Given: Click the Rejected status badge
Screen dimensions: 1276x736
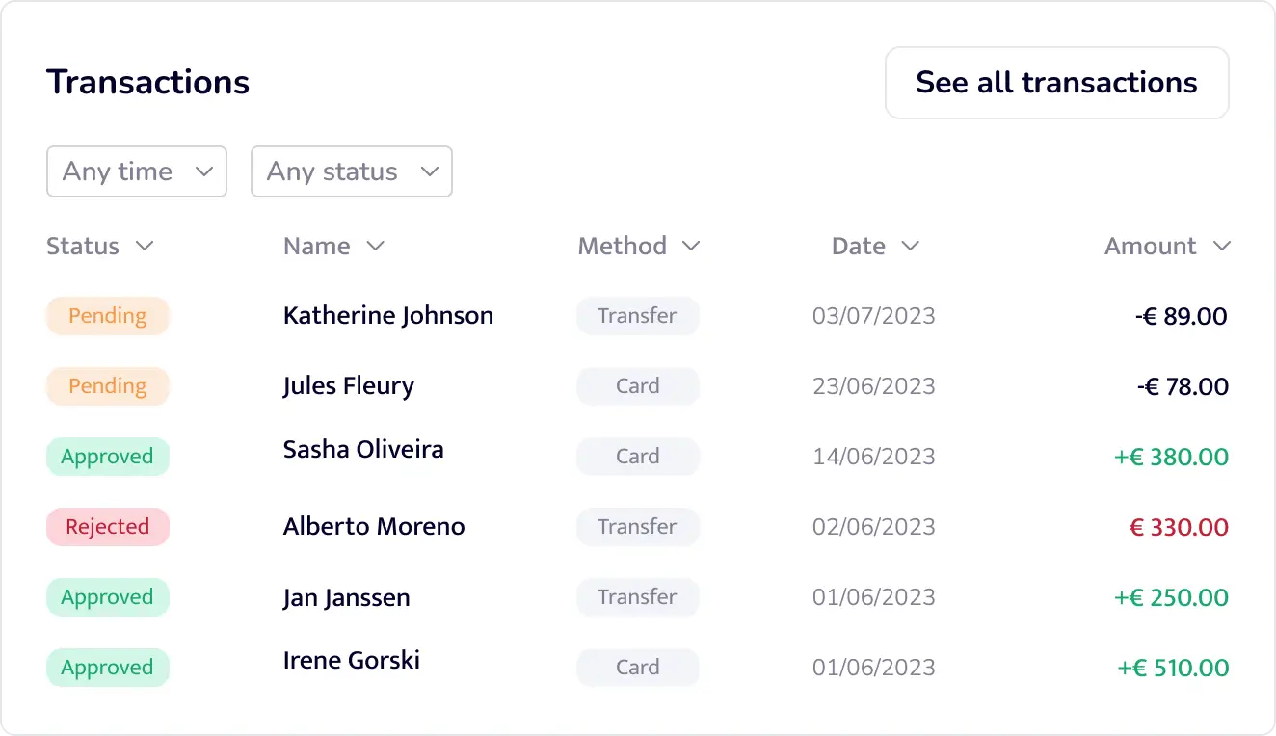Looking at the screenshot, I should 107,527.
